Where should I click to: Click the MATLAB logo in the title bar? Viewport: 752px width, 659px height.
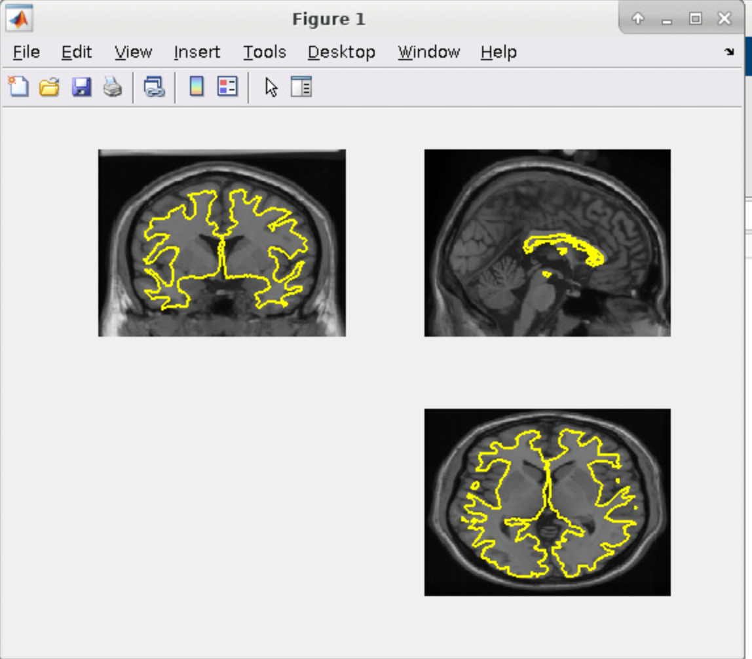coord(18,19)
